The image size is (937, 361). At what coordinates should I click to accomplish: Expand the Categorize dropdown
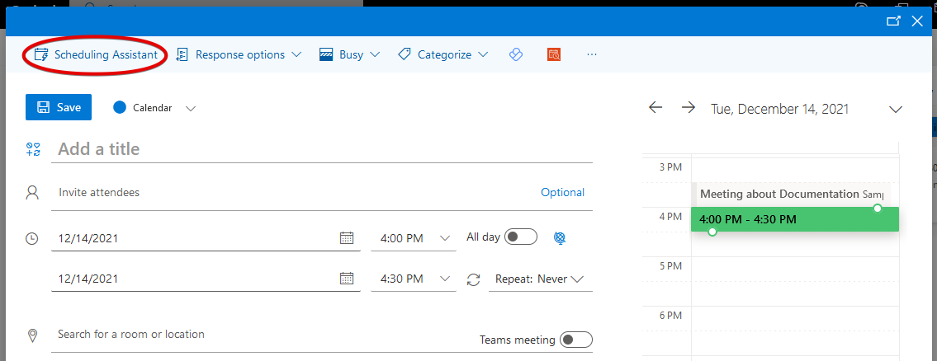443,54
